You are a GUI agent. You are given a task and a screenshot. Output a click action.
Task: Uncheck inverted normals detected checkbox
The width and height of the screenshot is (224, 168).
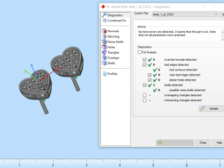coord(145,60)
